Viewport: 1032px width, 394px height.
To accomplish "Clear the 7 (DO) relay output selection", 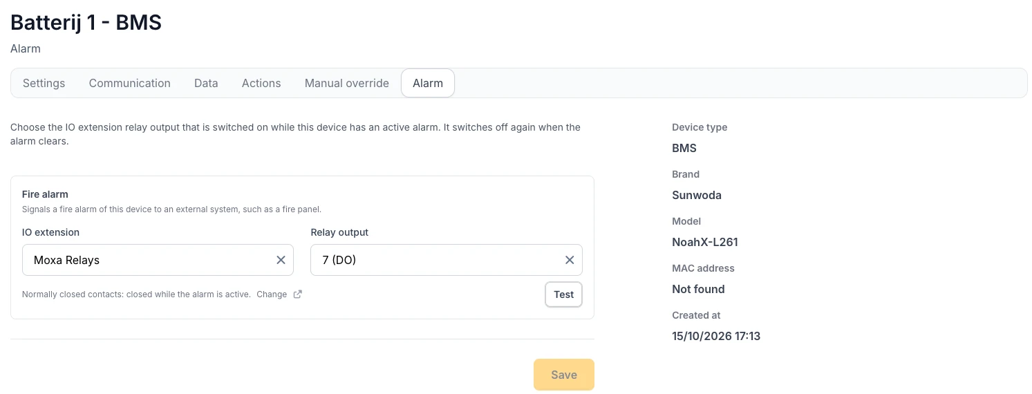I will point(570,260).
